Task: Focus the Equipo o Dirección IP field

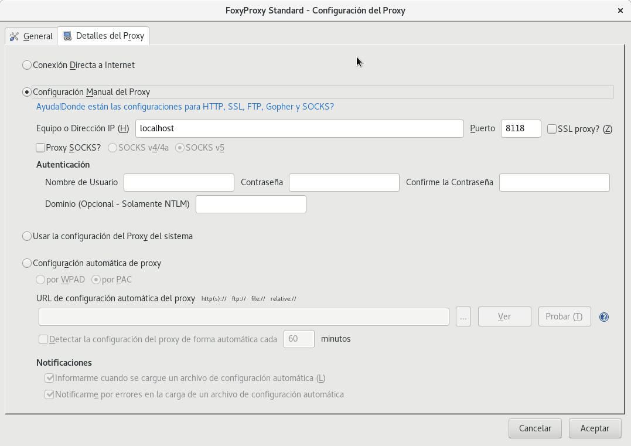Action: 299,128
